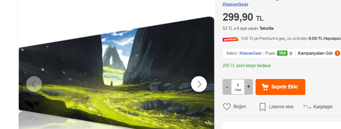The width and height of the screenshot is (341, 129).
Task: Click the cart icon in Sepete Ekle
Action: (265, 87)
